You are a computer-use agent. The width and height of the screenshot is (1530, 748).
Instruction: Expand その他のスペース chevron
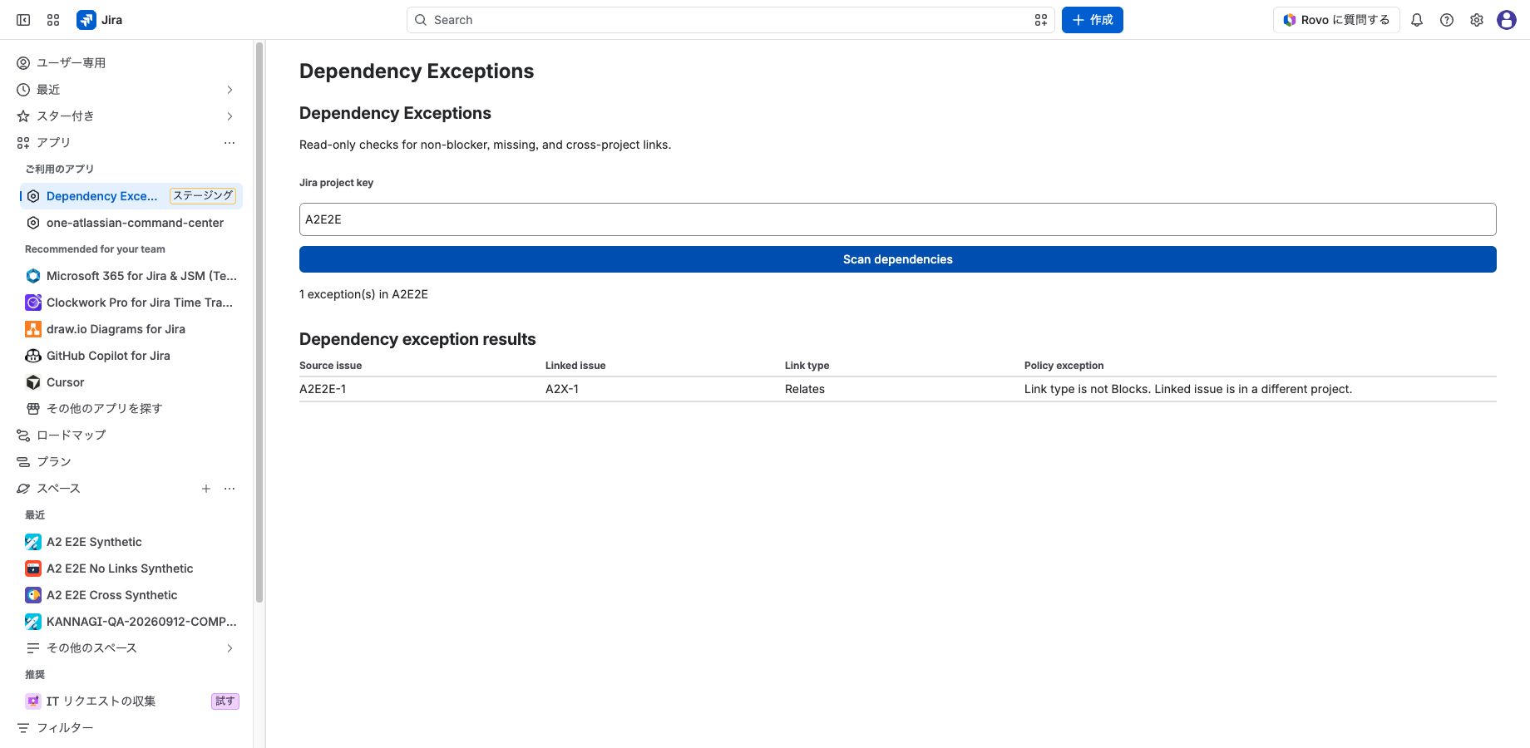click(x=229, y=648)
